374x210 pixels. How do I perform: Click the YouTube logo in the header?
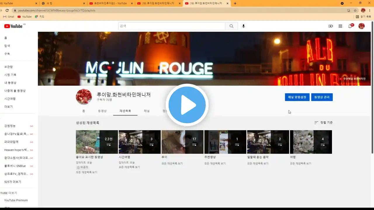pos(13,26)
